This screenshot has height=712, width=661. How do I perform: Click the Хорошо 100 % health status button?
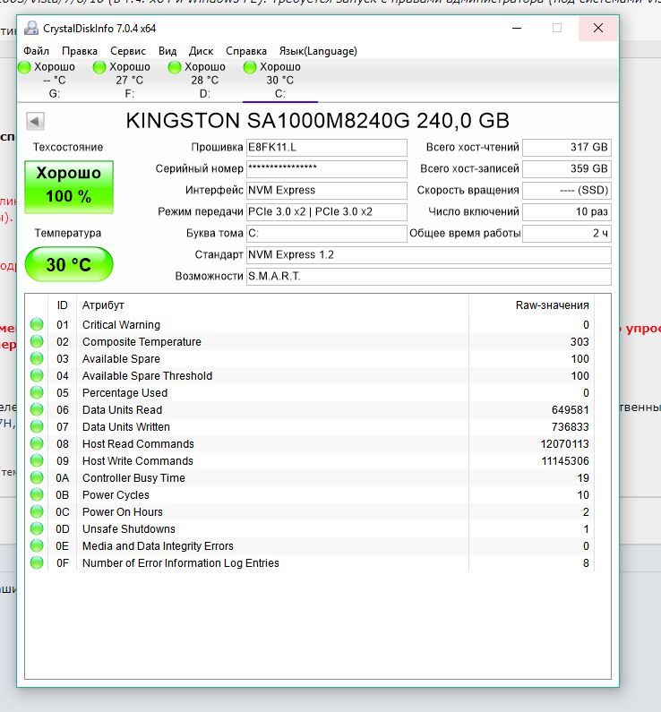point(69,186)
